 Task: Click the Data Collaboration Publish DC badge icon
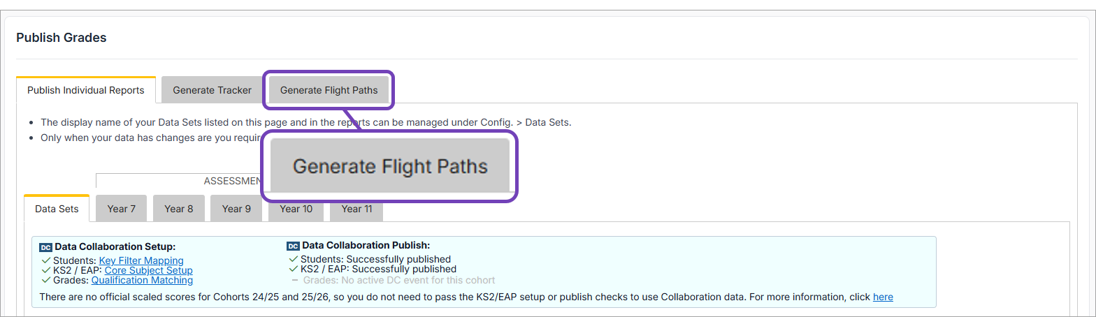pos(294,246)
